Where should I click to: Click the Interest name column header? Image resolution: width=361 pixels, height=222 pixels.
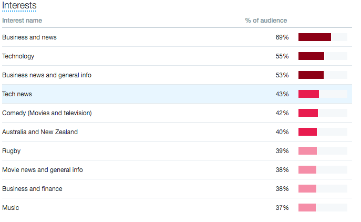point(22,21)
